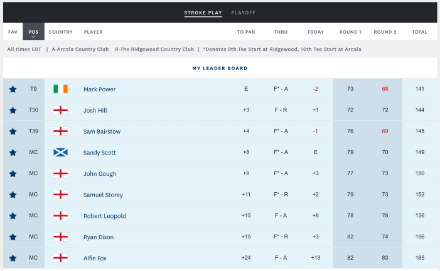Unfavorite Mark Power using his star

pos(13,89)
